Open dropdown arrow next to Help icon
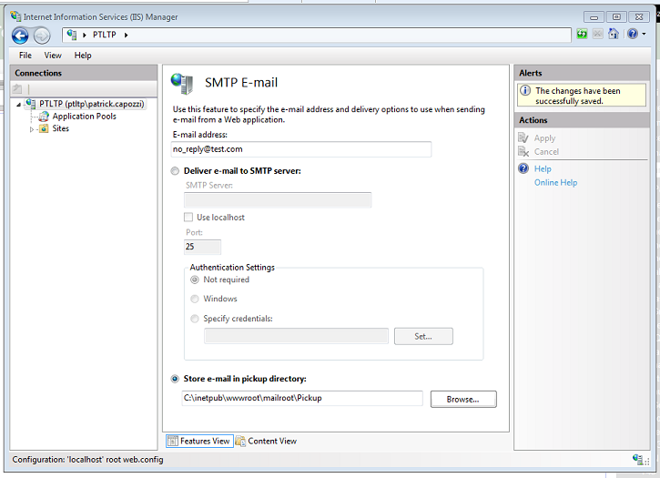Viewport: 660px width, 478px height. tap(644, 34)
